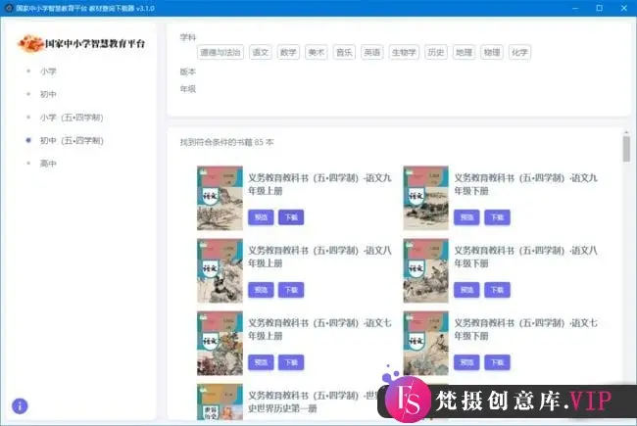Filter by subject 美术
Image resolution: width=637 pixels, height=426 pixels.
coord(317,52)
